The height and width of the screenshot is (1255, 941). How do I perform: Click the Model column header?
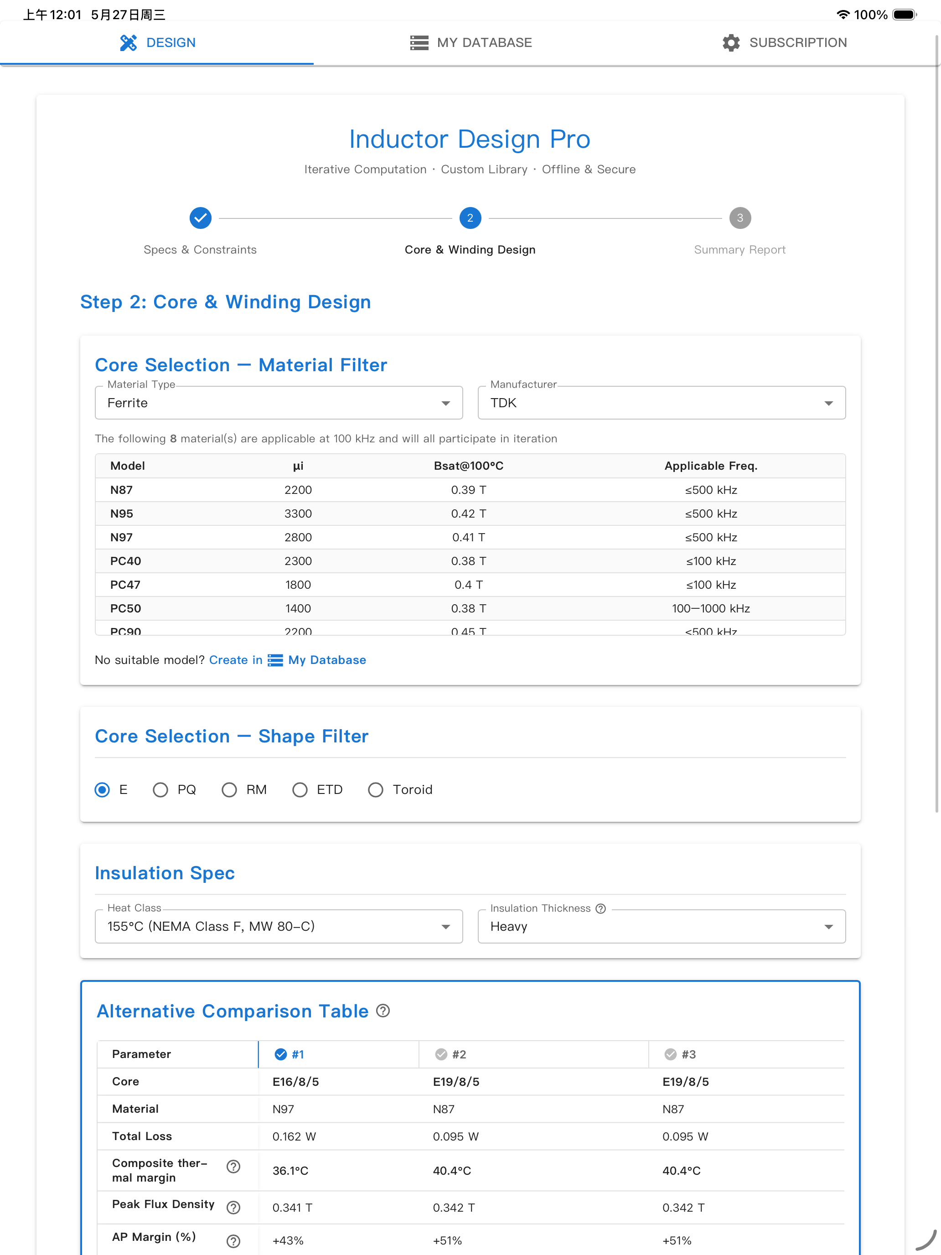[128, 466]
